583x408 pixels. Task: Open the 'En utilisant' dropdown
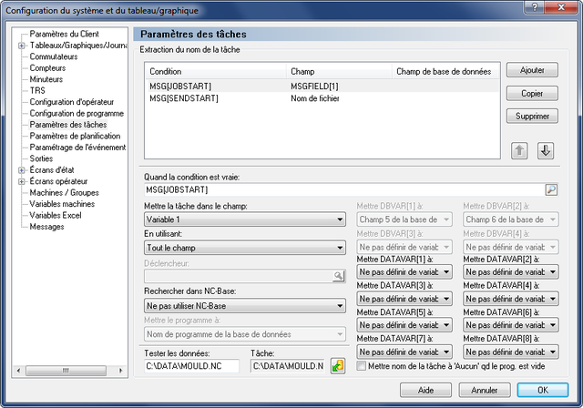245,248
